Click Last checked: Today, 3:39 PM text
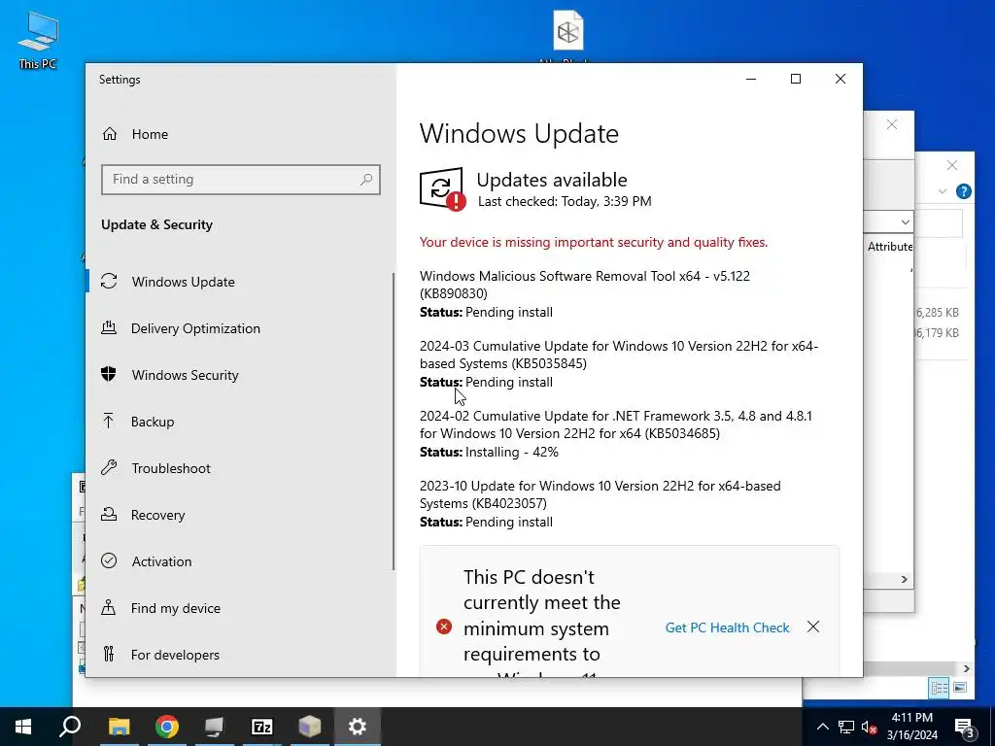The image size is (995, 746). click(x=565, y=202)
